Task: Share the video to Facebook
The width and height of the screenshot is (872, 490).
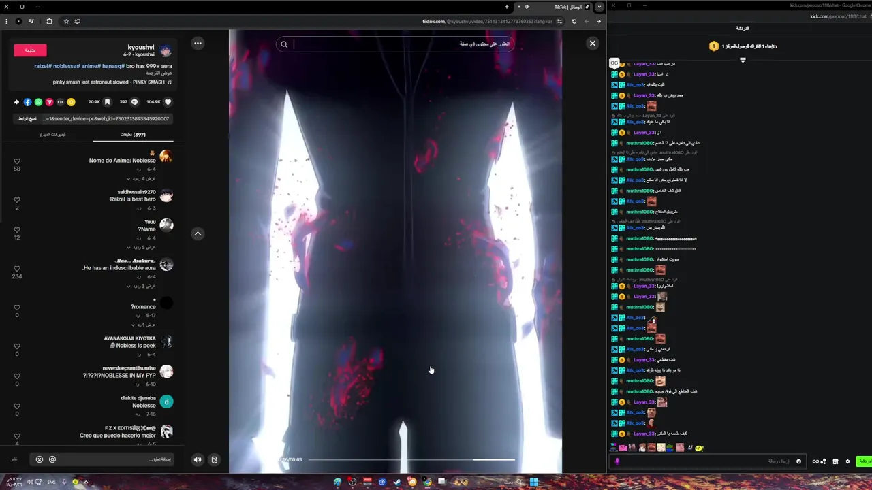Action: click(x=27, y=102)
